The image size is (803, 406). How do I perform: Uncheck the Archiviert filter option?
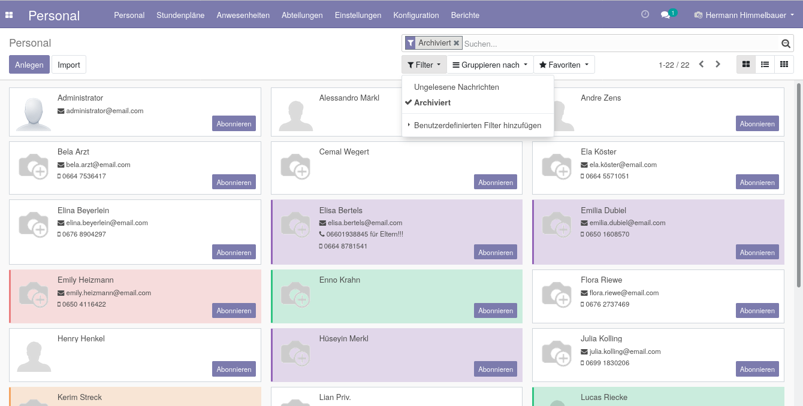point(478,102)
